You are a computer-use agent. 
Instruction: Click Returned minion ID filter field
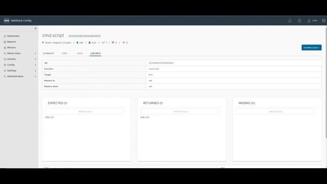click(x=180, y=111)
